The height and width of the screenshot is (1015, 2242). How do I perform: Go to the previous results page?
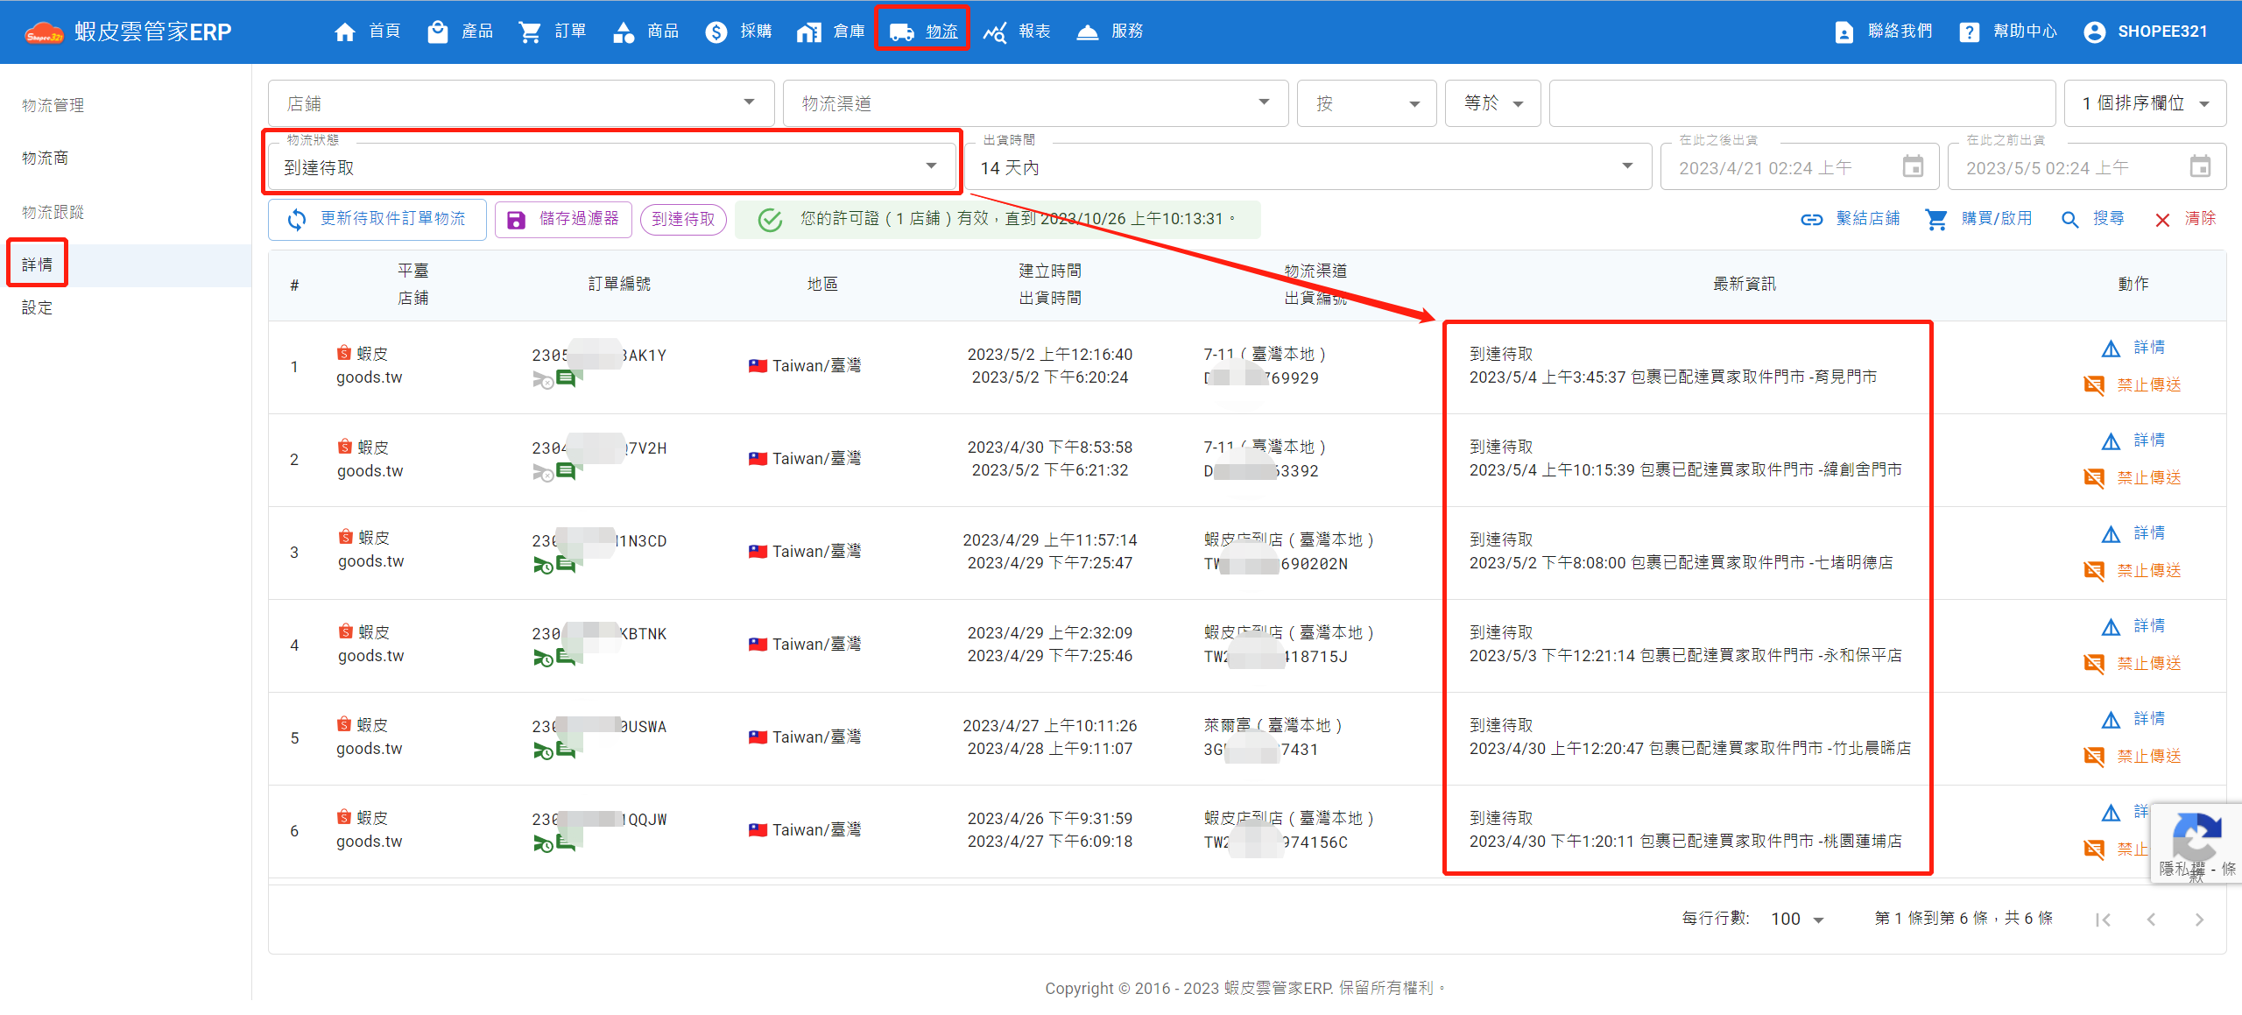pos(2152,920)
